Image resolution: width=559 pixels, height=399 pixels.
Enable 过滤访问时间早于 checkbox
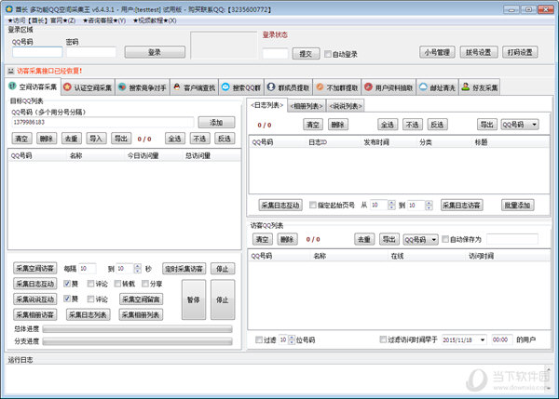click(x=383, y=339)
